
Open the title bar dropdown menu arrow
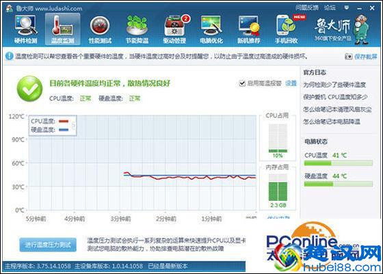(347, 8)
